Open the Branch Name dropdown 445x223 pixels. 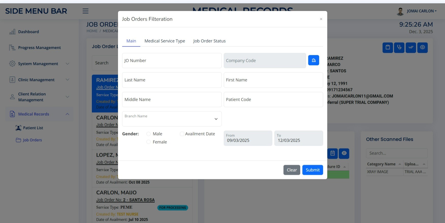[x=172, y=119]
